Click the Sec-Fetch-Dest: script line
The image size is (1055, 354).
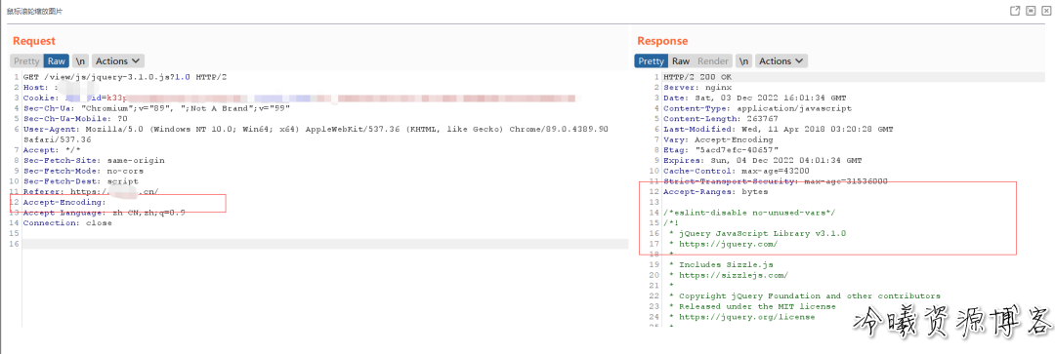coord(81,181)
